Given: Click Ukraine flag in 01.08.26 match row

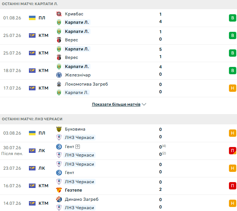Looking at the screenshot, I should click(32, 18).
